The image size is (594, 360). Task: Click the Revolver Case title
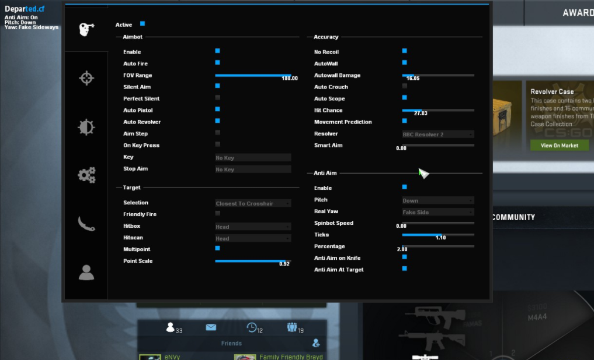tap(552, 91)
